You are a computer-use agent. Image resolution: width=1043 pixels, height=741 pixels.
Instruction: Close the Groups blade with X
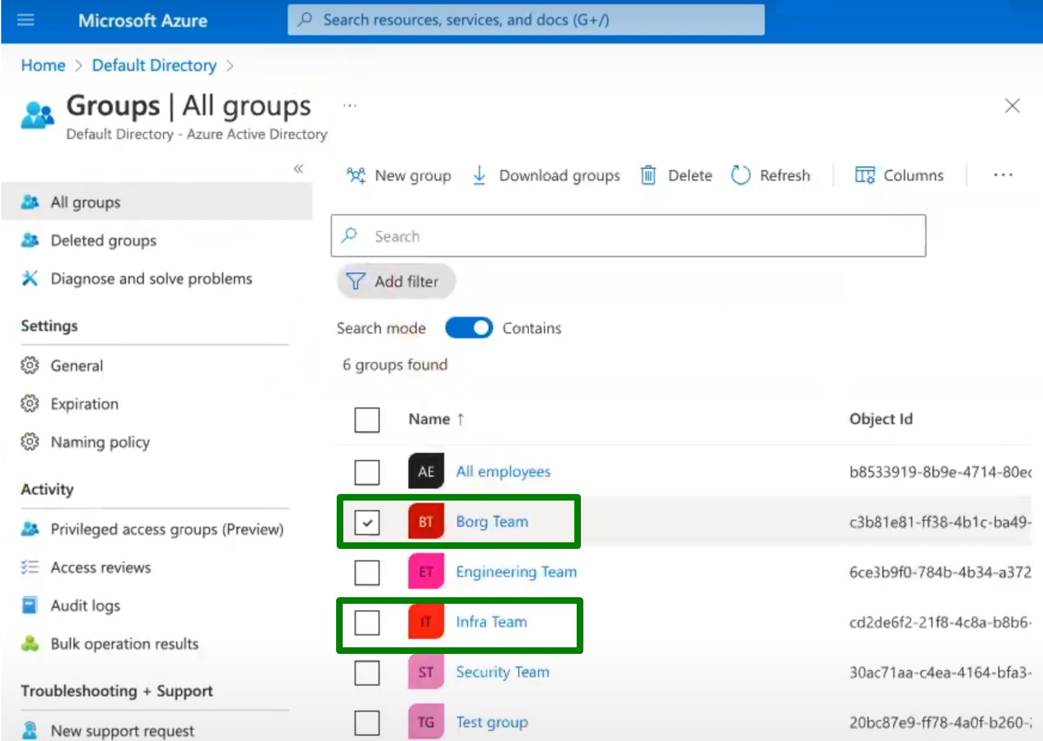(x=1012, y=106)
